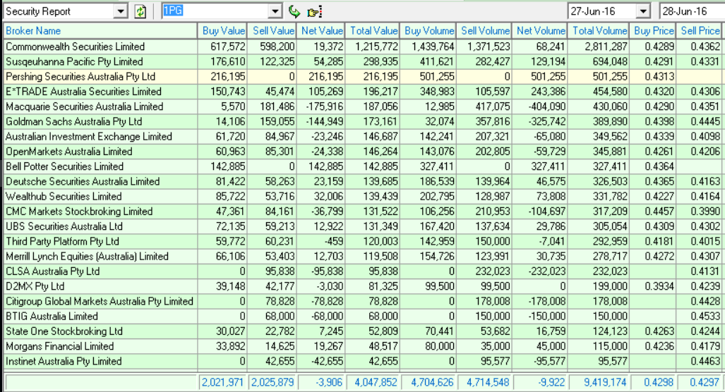
Task: Click D2MX buy price 0.3934
Action: point(659,286)
